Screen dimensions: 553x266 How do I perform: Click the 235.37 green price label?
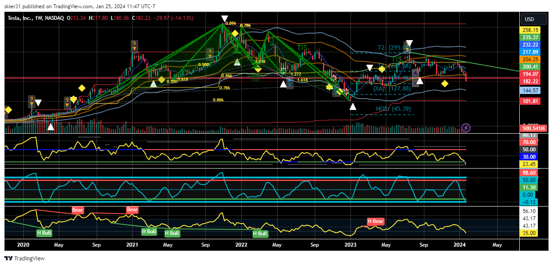[530, 38]
